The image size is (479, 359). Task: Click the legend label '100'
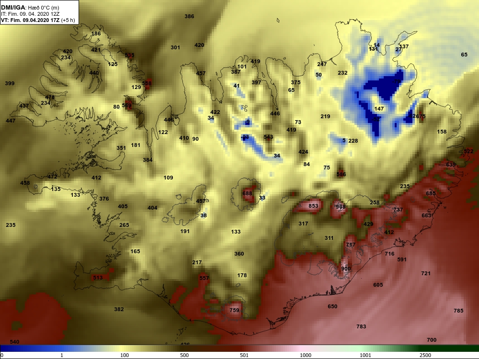pos(125,355)
